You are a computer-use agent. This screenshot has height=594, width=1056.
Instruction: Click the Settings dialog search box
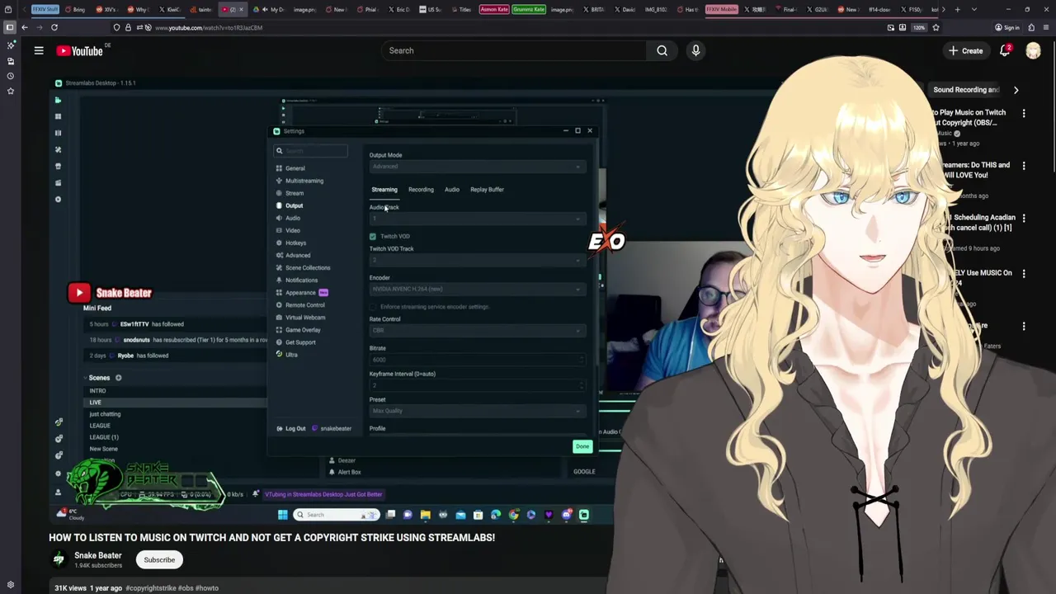(311, 151)
